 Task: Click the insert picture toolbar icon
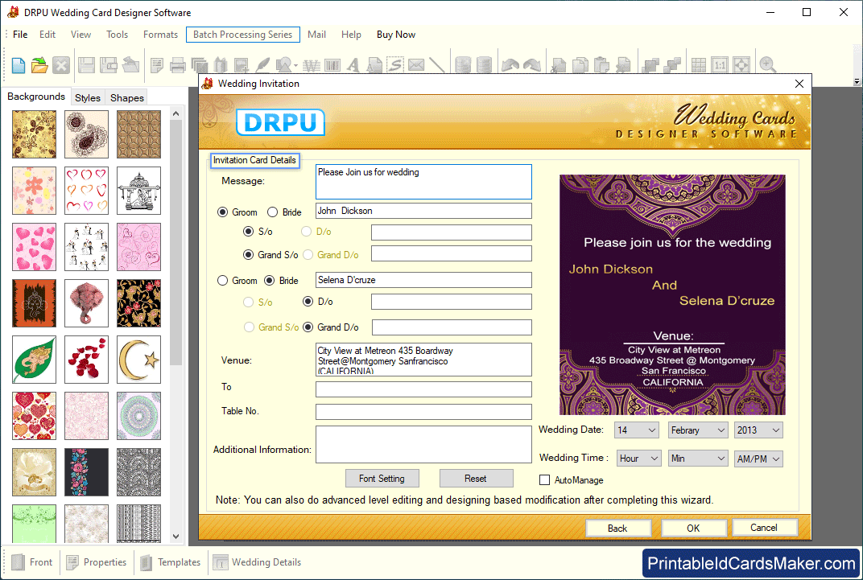(x=242, y=65)
